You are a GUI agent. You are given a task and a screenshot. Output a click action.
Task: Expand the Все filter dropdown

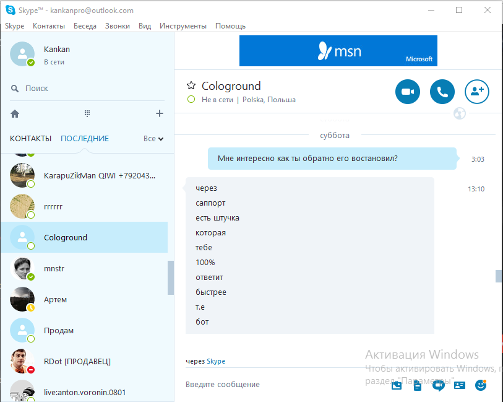153,139
